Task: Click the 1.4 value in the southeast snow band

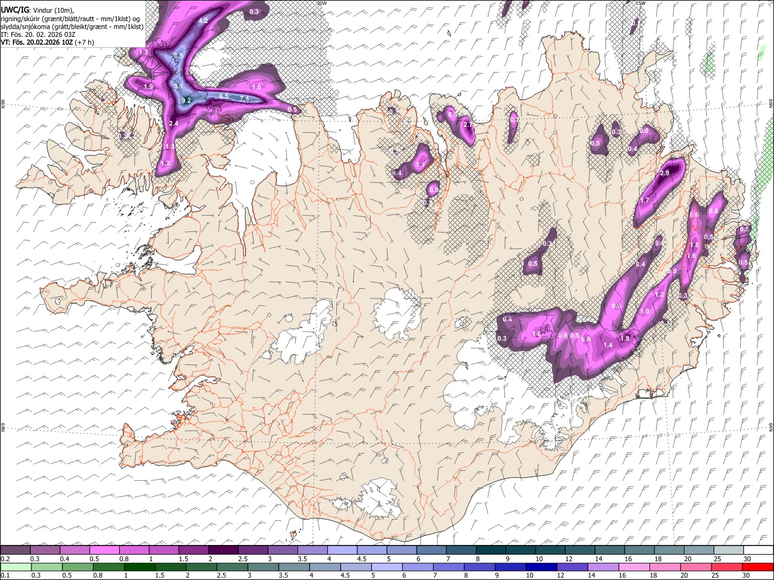Action: 608,345
